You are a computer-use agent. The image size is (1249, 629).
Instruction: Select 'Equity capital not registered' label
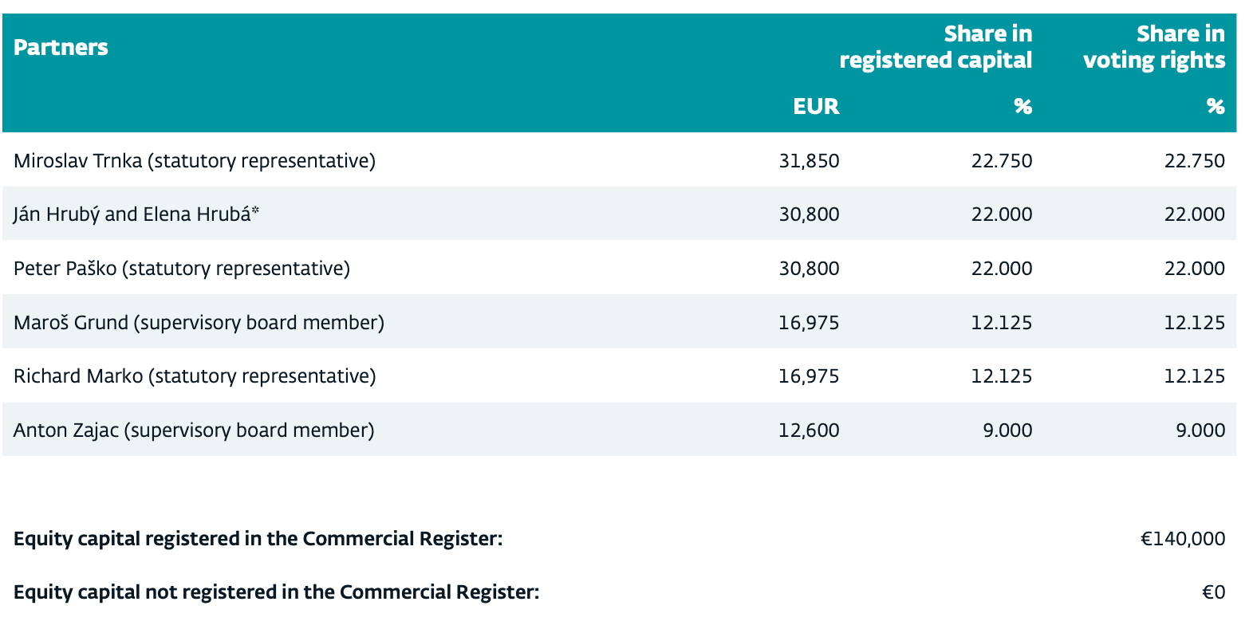(276, 593)
